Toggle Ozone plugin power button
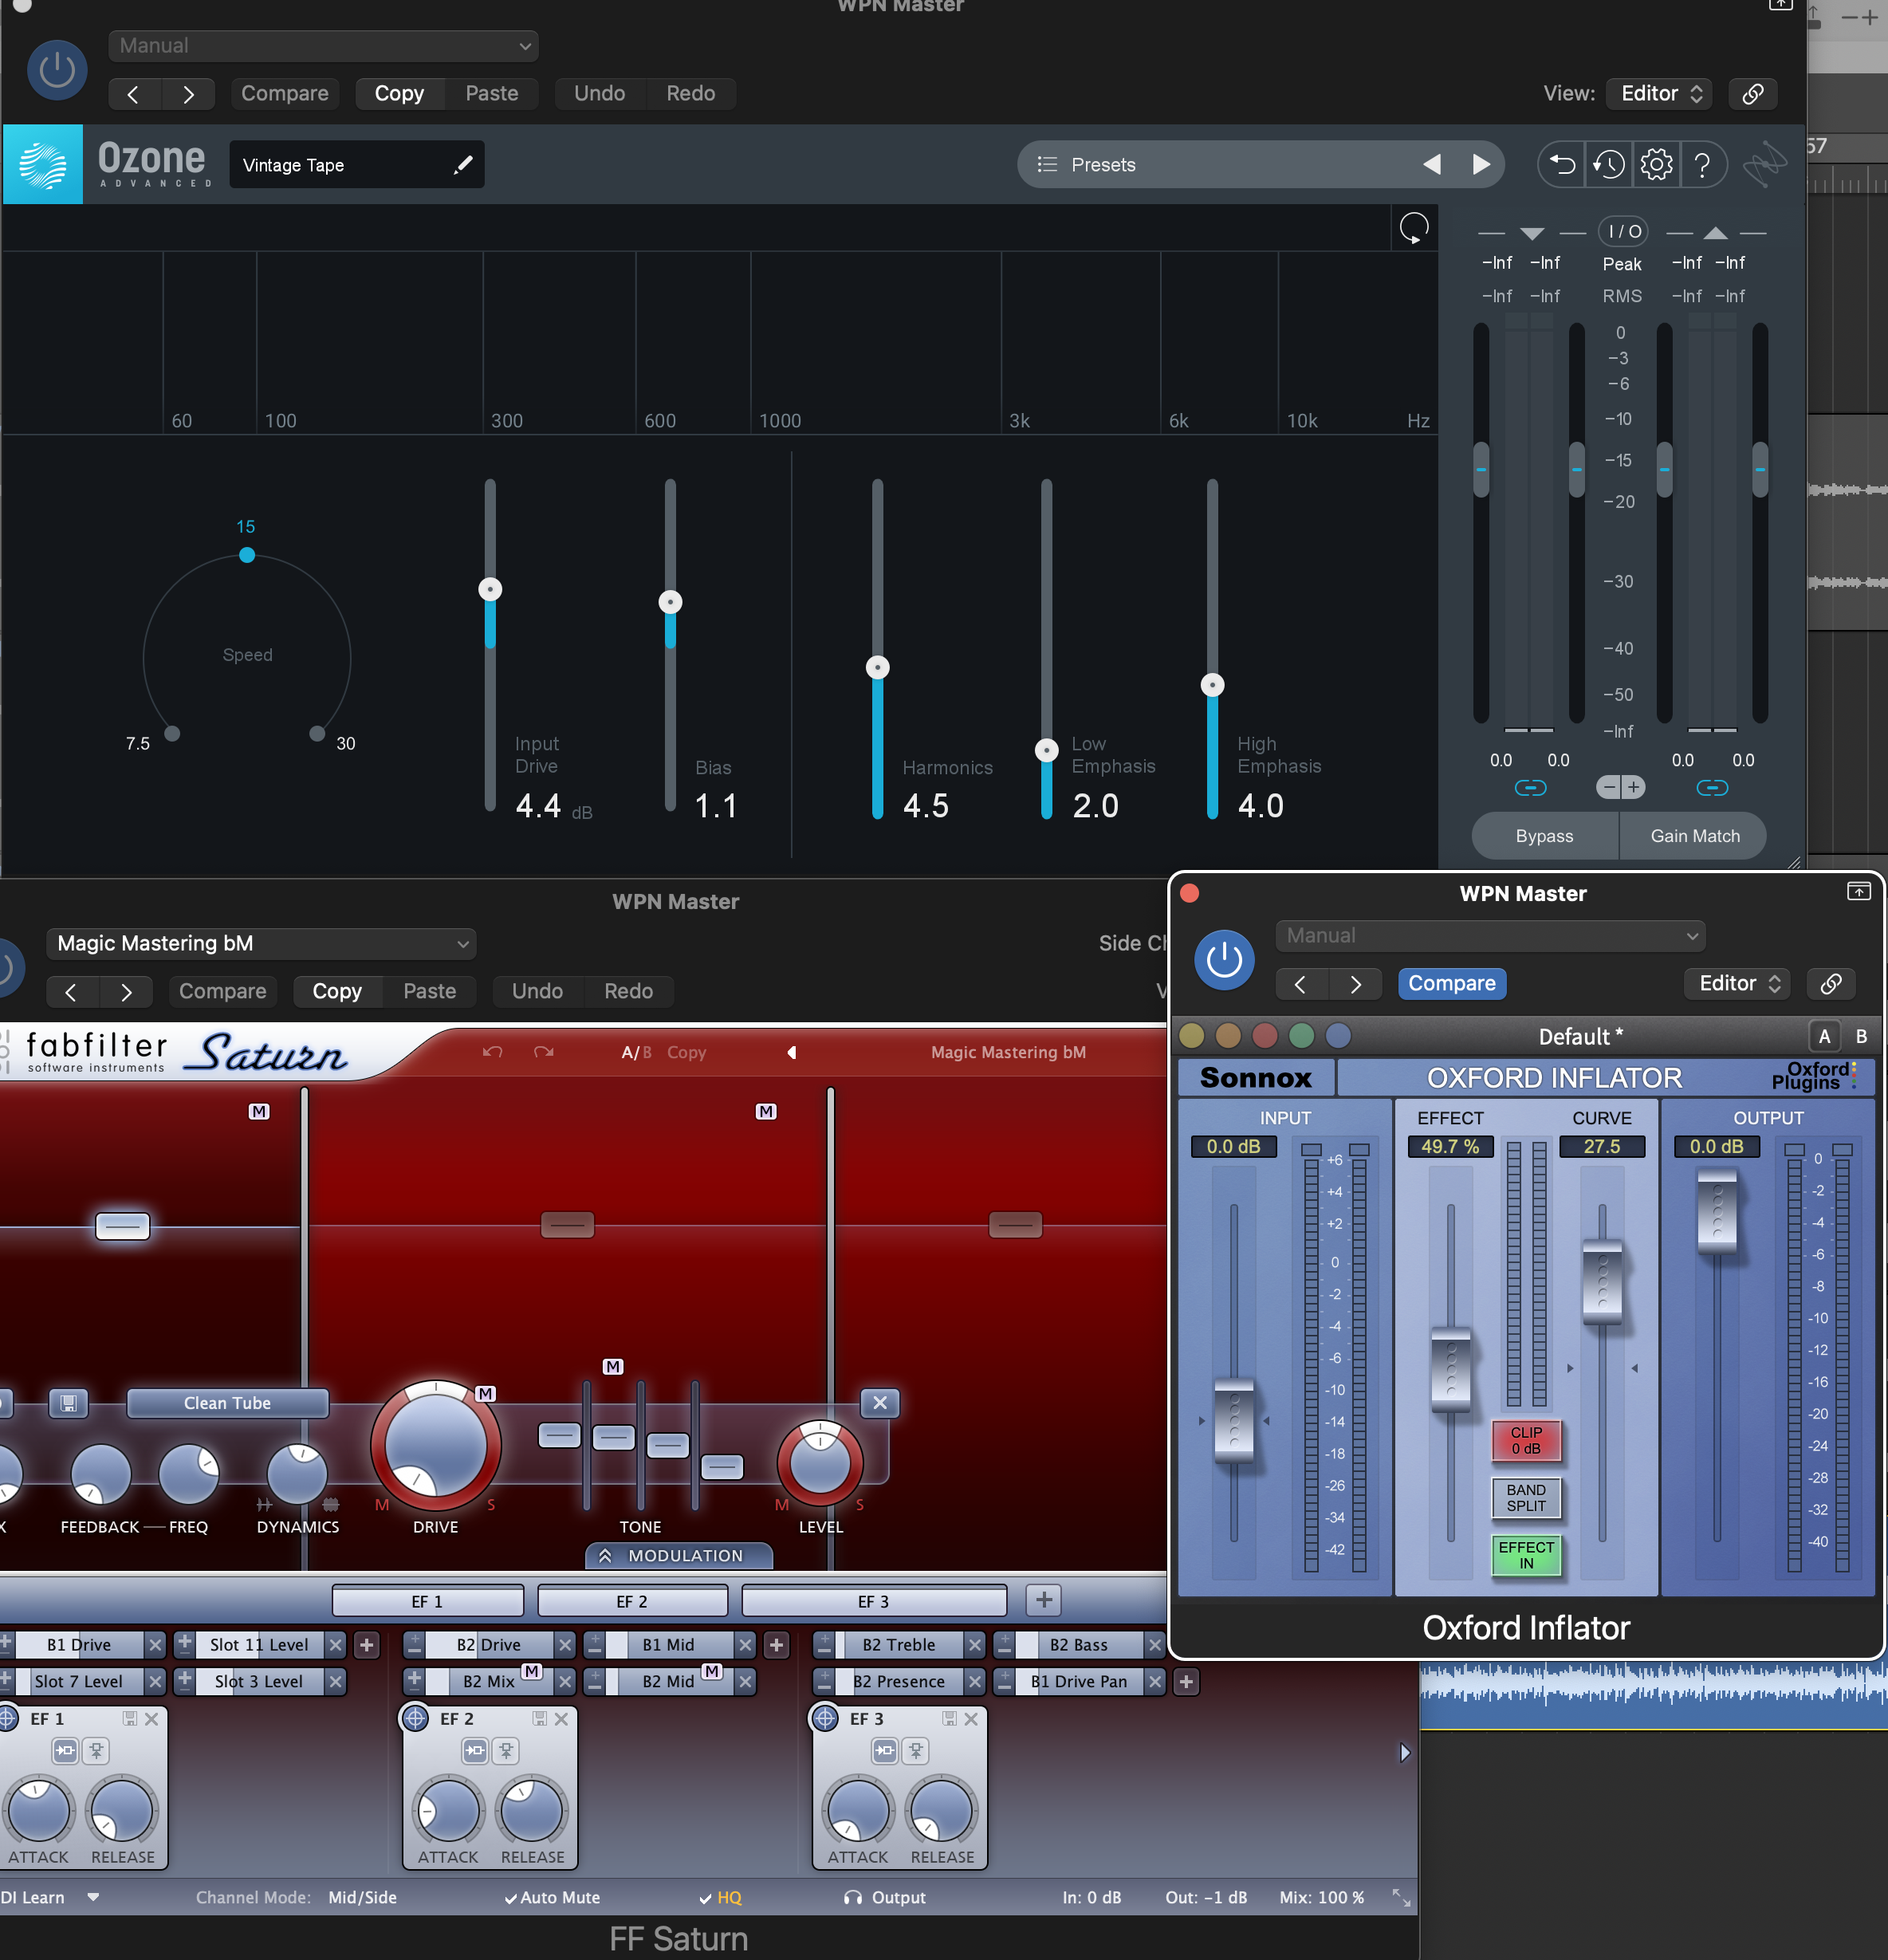The height and width of the screenshot is (1960, 1888). [57, 70]
